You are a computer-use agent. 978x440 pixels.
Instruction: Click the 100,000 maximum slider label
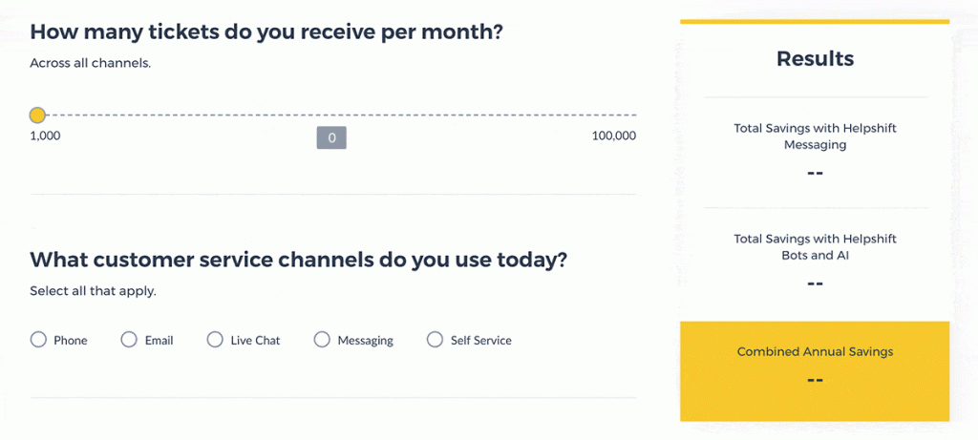[613, 136]
